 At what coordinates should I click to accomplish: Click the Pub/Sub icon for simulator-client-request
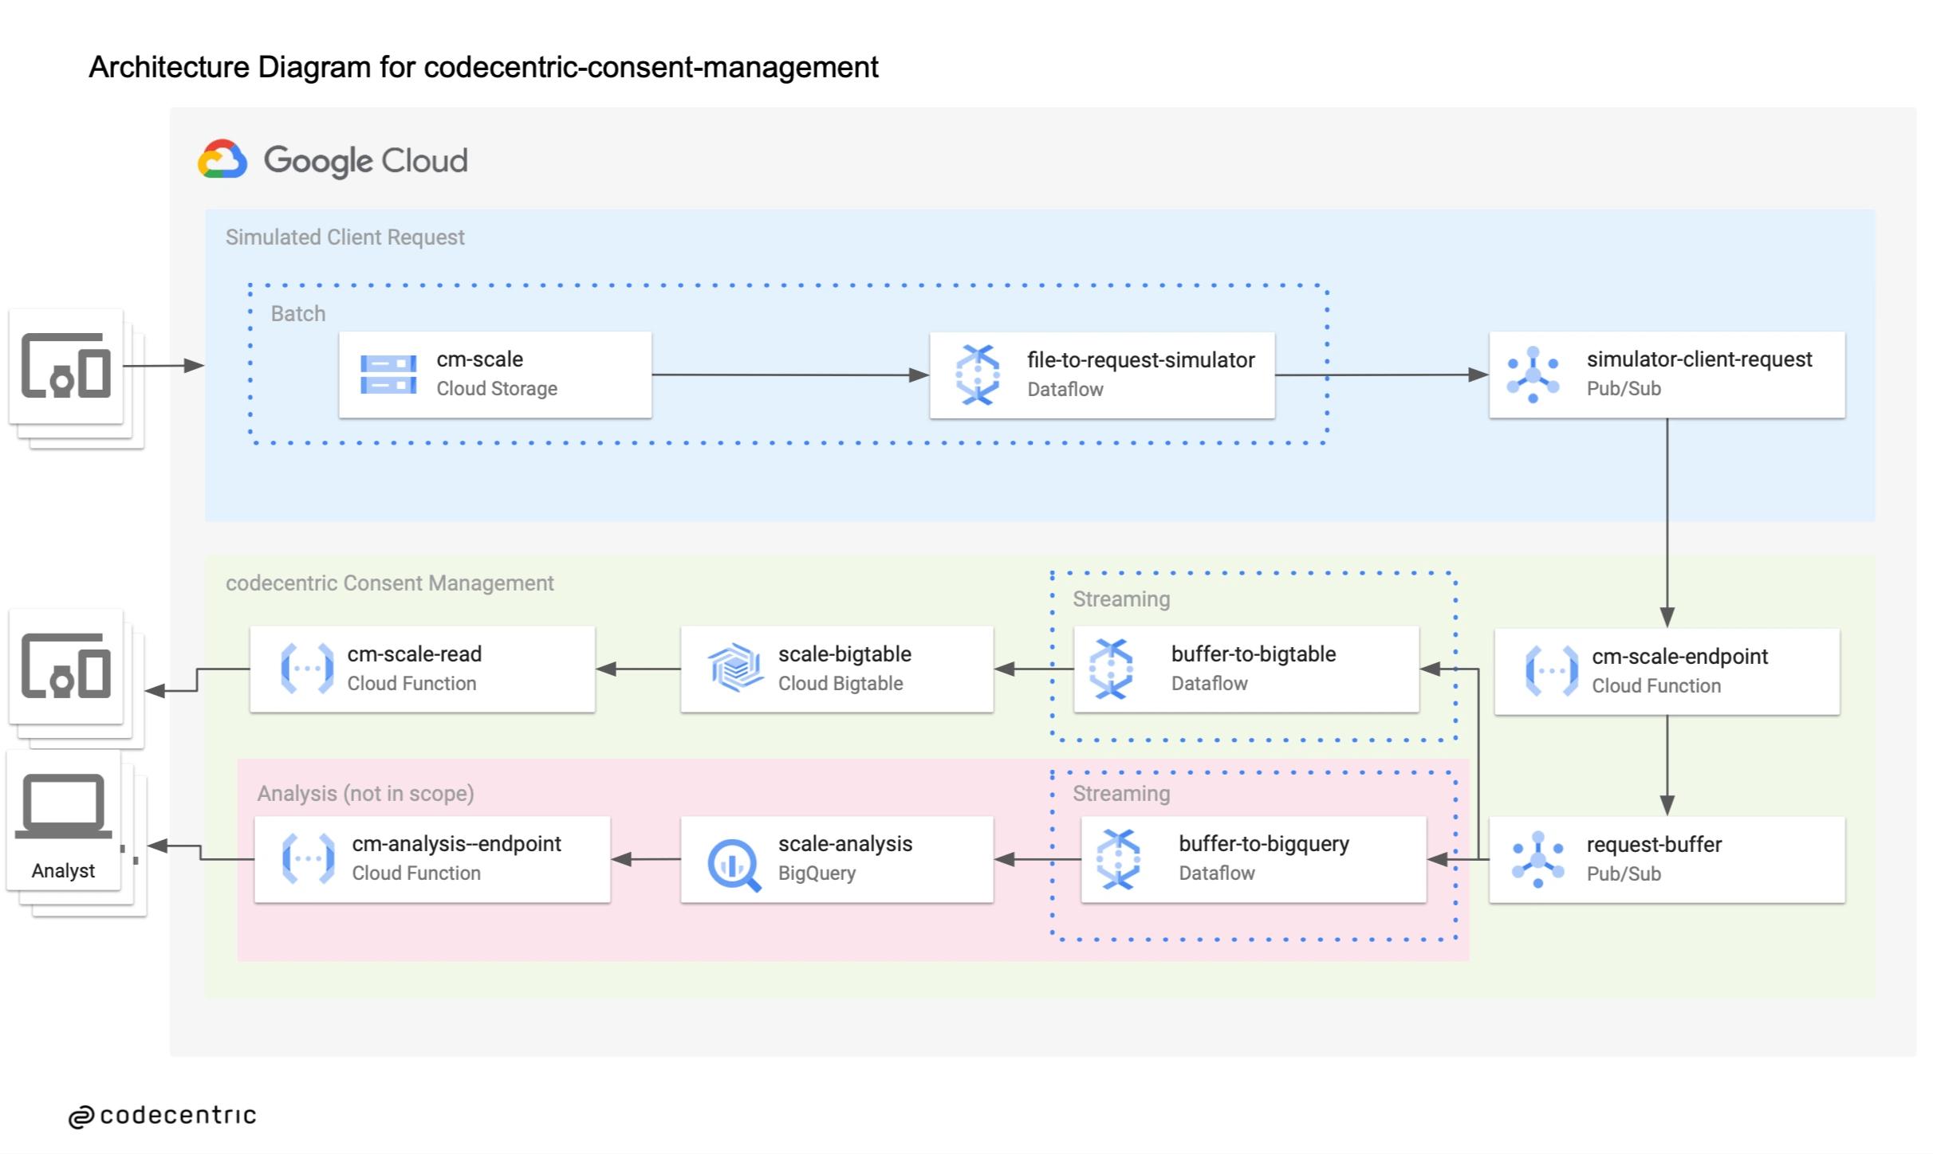[x=1533, y=375]
